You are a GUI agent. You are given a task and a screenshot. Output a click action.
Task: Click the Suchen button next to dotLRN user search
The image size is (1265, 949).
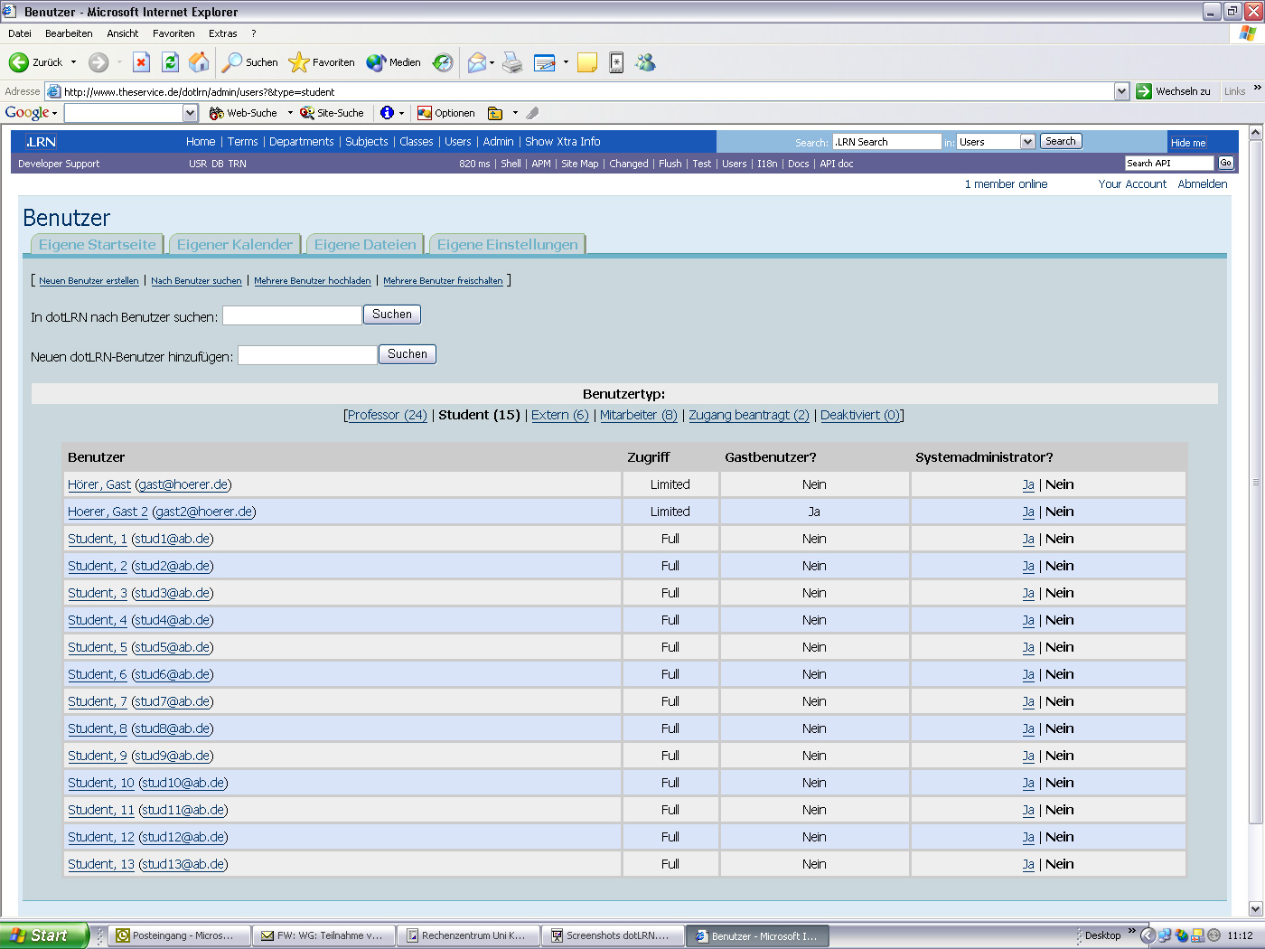point(391,314)
